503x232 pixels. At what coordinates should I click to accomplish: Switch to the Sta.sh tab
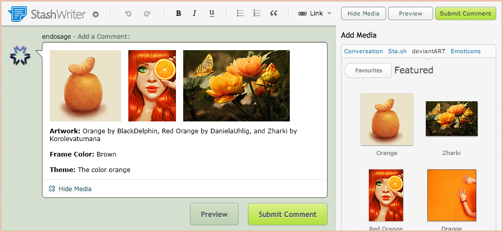click(397, 51)
